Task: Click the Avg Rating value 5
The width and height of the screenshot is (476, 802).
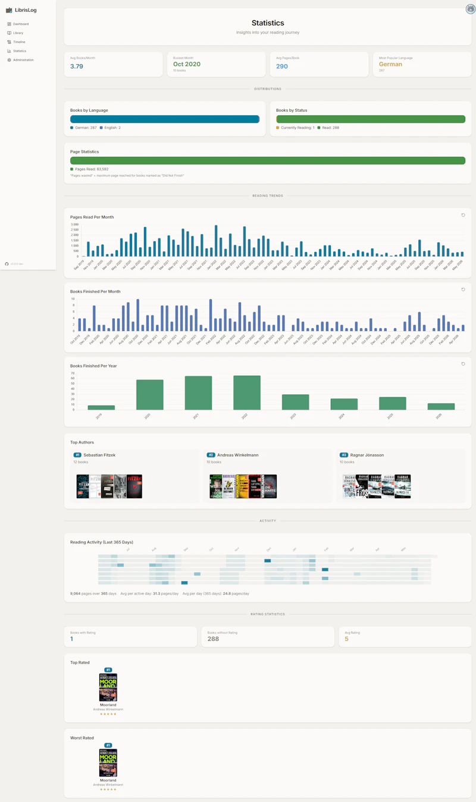Action: click(346, 639)
